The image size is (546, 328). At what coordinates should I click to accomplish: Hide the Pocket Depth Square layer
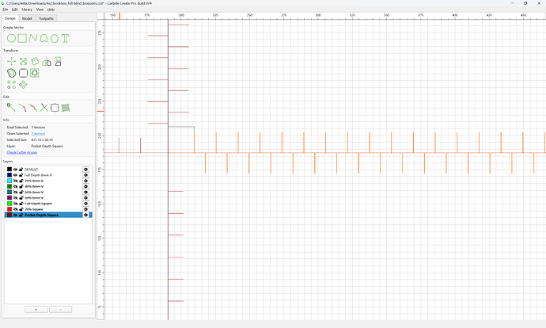(x=15, y=215)
